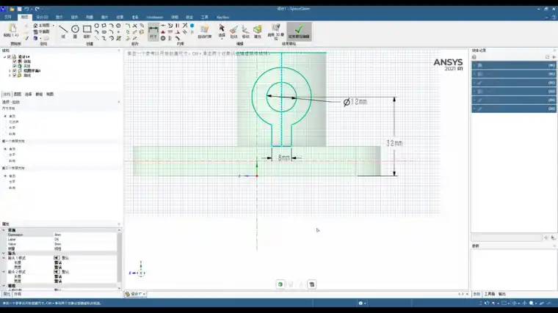Toggle the root design node checkbox

(10, 57)
